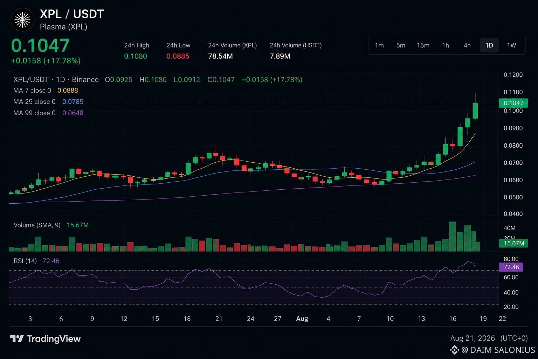Screen dimensions: 538x359
Task: Click the MA 25 value 0.0785
Action: coord(73,102)
